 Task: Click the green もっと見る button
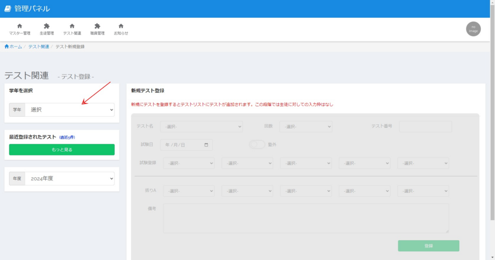click(x=62, y=150)
